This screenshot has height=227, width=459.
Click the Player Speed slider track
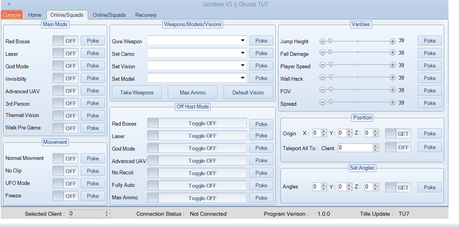click(358, 65)
